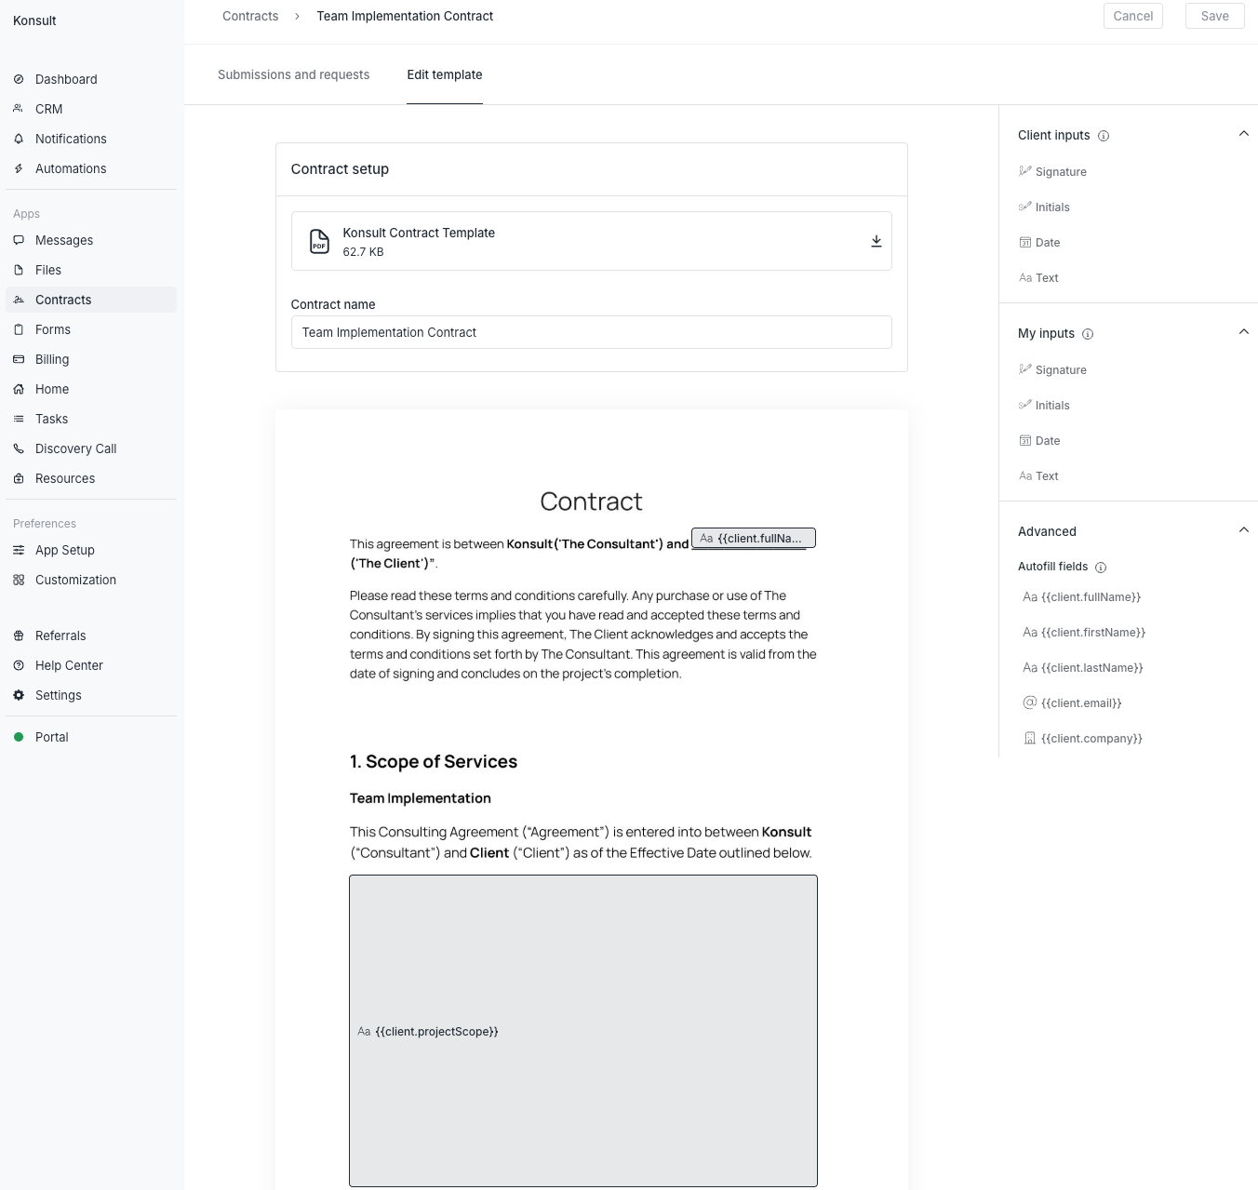View the Client inputs info tooltip icon
Image resolution: width=1258 pixels, height=1190 pixels.
(1104, 136)
